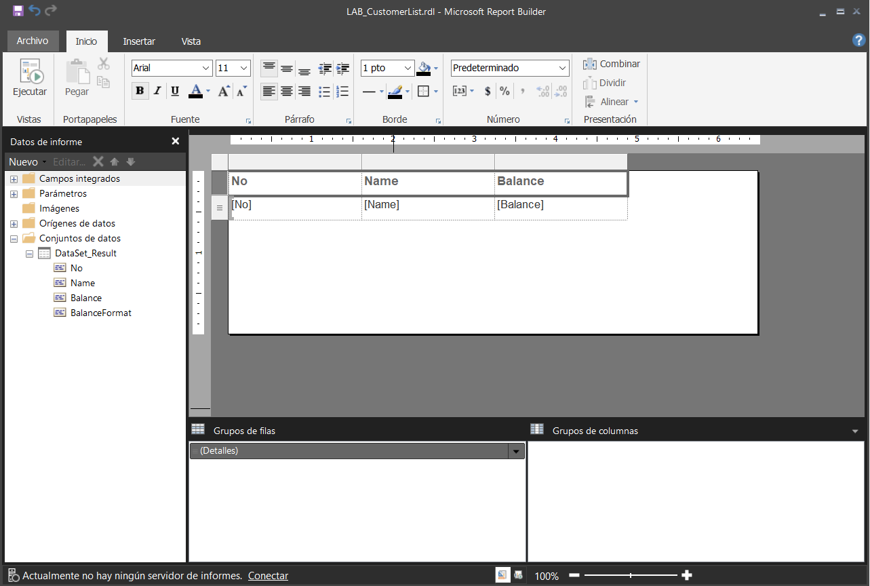Pick the fill background color bucket

click(x=424, y=68)
